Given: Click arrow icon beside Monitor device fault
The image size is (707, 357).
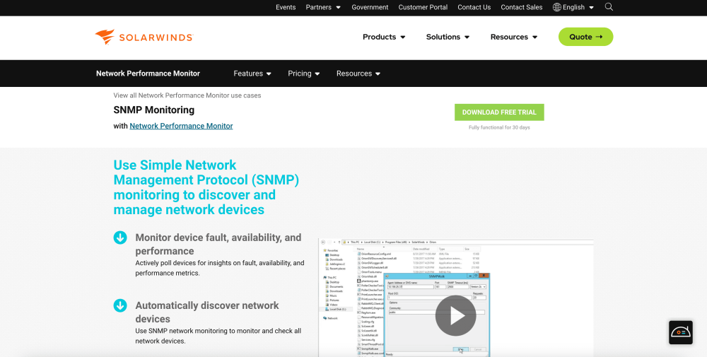Looking at the screenshot, I should [x=120, y=238].
